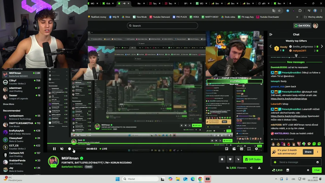Open picture-in-picture mini player icon
Viewport: 325px width, 183px height.
226,149
